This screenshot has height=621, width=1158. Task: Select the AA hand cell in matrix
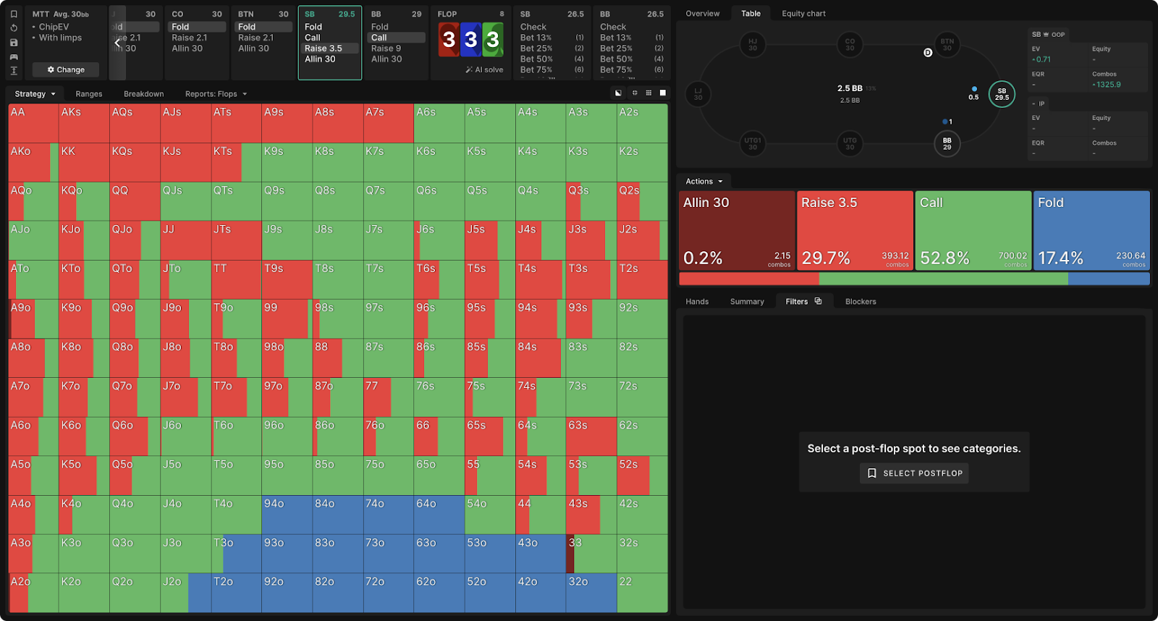(x=33, y=123)
